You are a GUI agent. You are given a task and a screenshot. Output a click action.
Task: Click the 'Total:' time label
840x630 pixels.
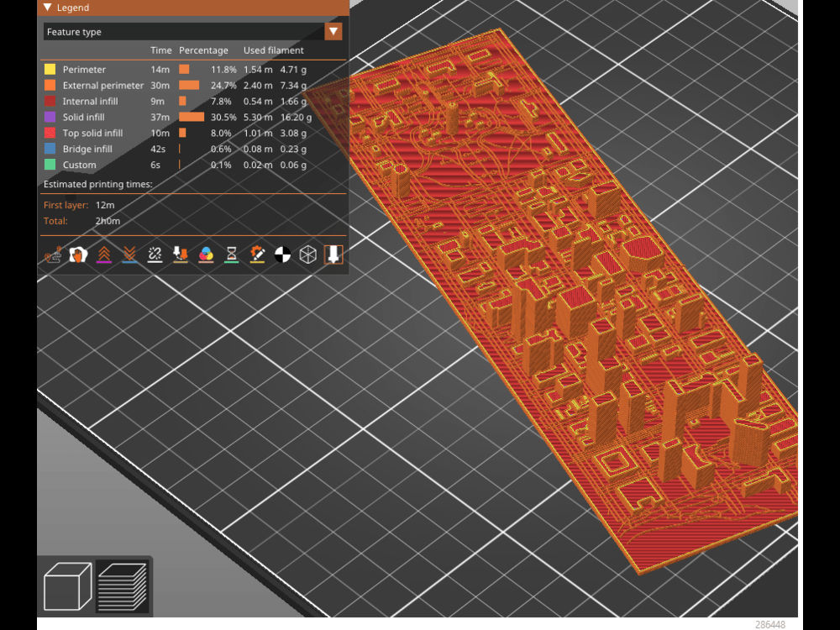(55, 221)
